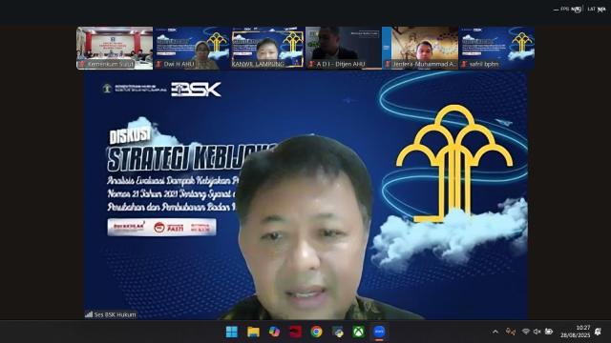Viewport: 611px width, 343px height.
Task: Select the Dwi H AHU participant thumbnail
Action: (x=191, y=48)
